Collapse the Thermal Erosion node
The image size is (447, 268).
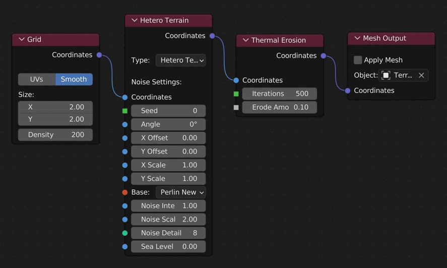245,40
